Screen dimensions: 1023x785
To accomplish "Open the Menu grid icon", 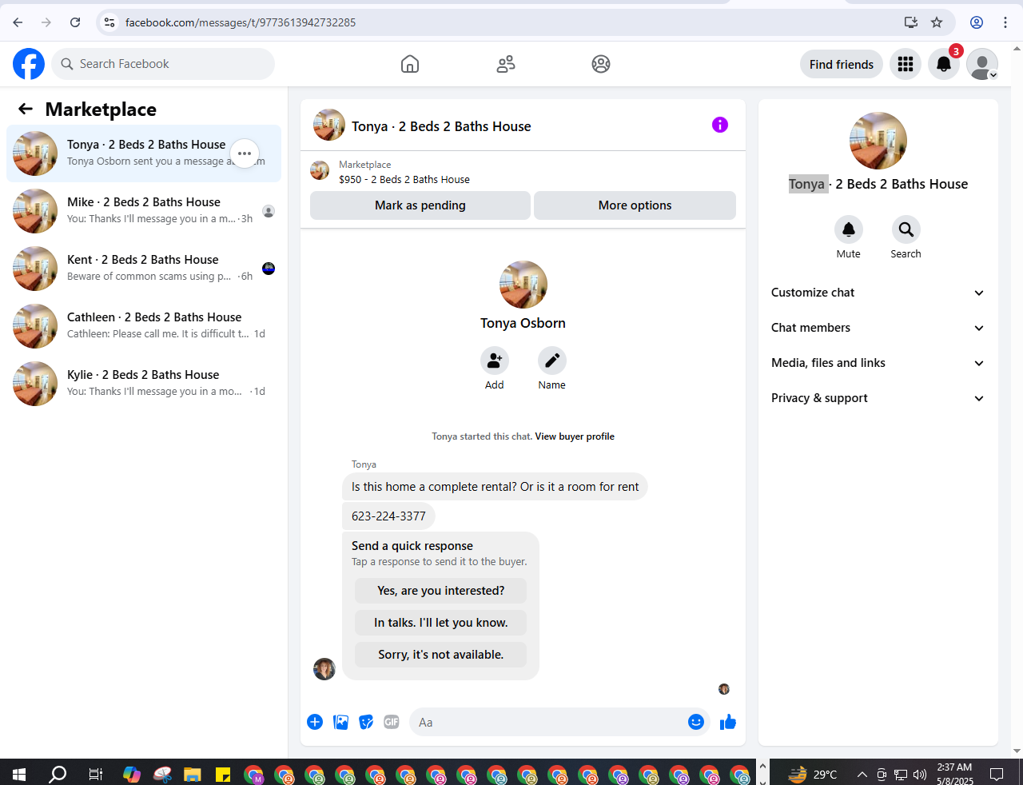I will (x=906, y=64).
